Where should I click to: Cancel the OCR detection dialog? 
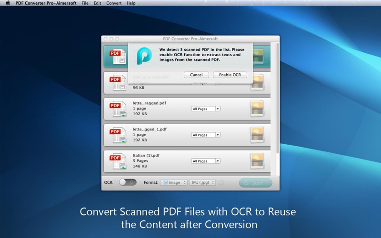click(x=196, y=75)
